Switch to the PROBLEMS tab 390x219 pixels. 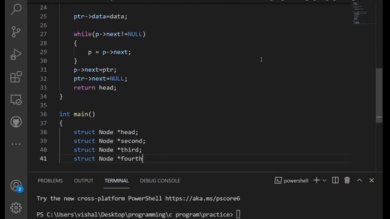pos(50,181)
